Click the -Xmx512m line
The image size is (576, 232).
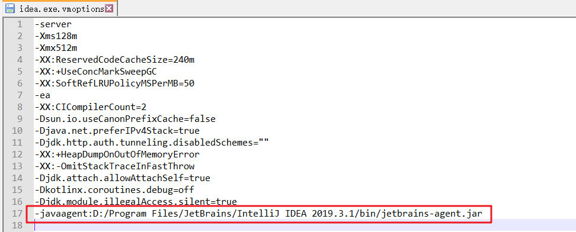click(x=56, y=48)
